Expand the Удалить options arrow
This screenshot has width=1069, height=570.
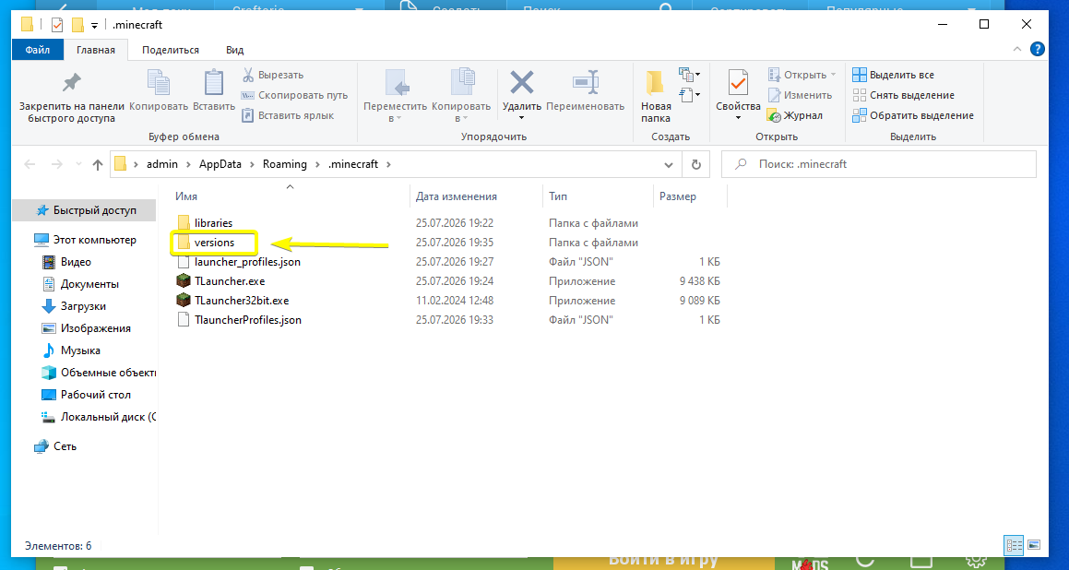pyautogui.click(x=521, y=118)
